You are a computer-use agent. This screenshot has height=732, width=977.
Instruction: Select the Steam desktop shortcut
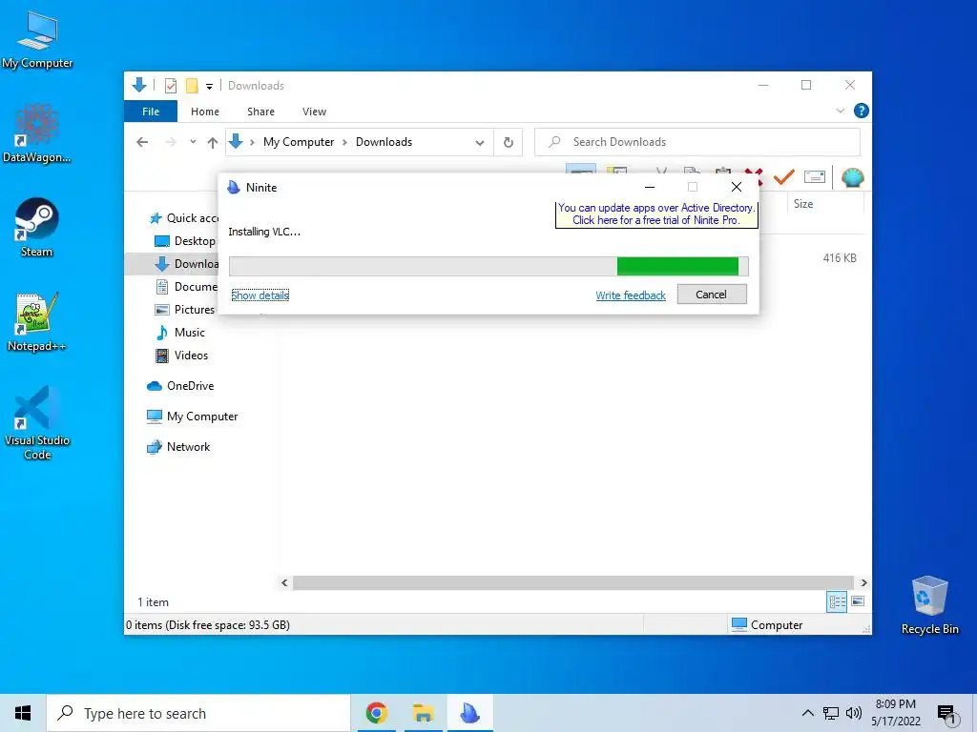pos(37,228)
